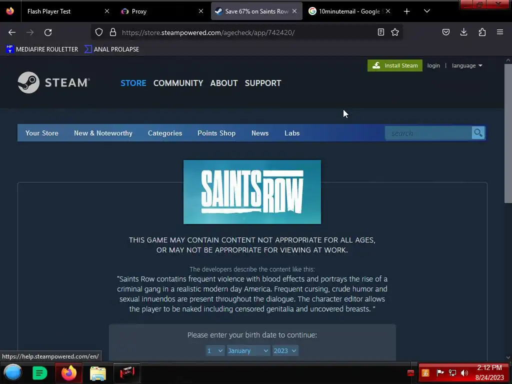512x384 pixels.
Task: Open the red computer taskbar app
Action: pyautogui.click(x=127, y=372)
